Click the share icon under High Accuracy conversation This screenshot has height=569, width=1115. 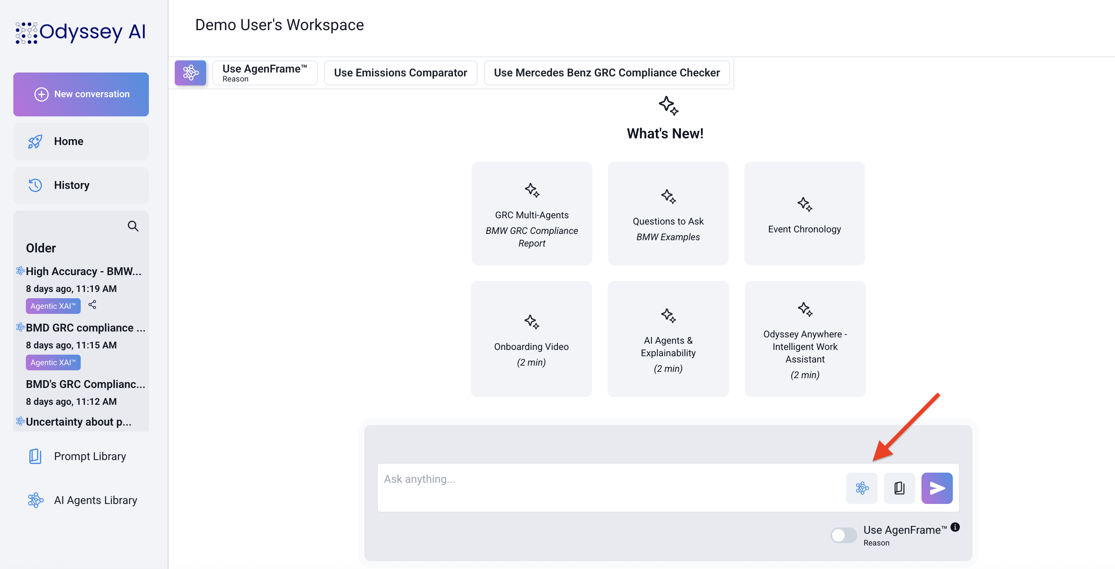coord(92,305)
